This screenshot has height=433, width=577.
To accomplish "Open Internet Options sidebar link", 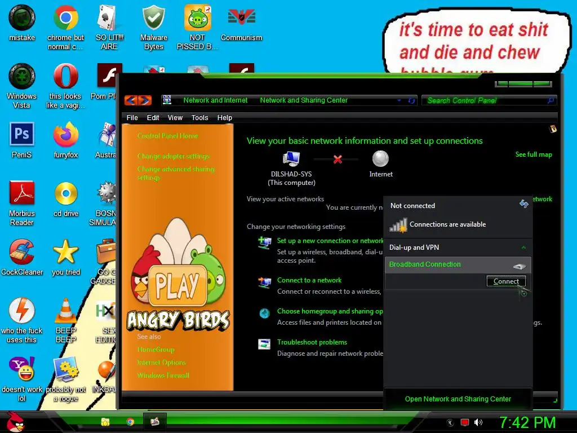I will [x=161, y=363].
